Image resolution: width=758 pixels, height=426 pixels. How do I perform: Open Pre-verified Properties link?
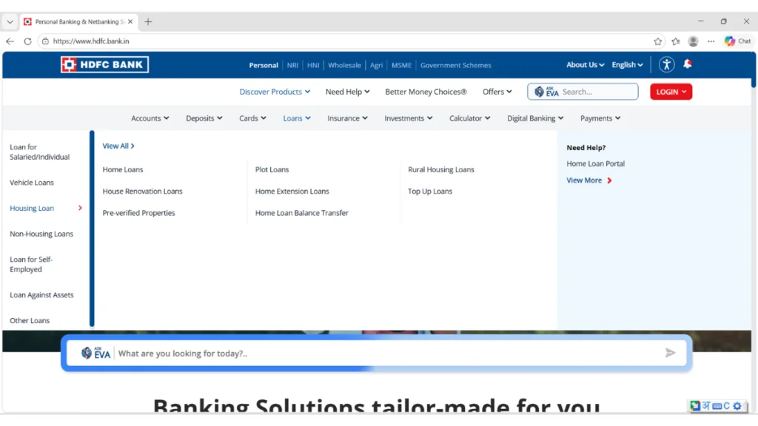click(138, 213)
